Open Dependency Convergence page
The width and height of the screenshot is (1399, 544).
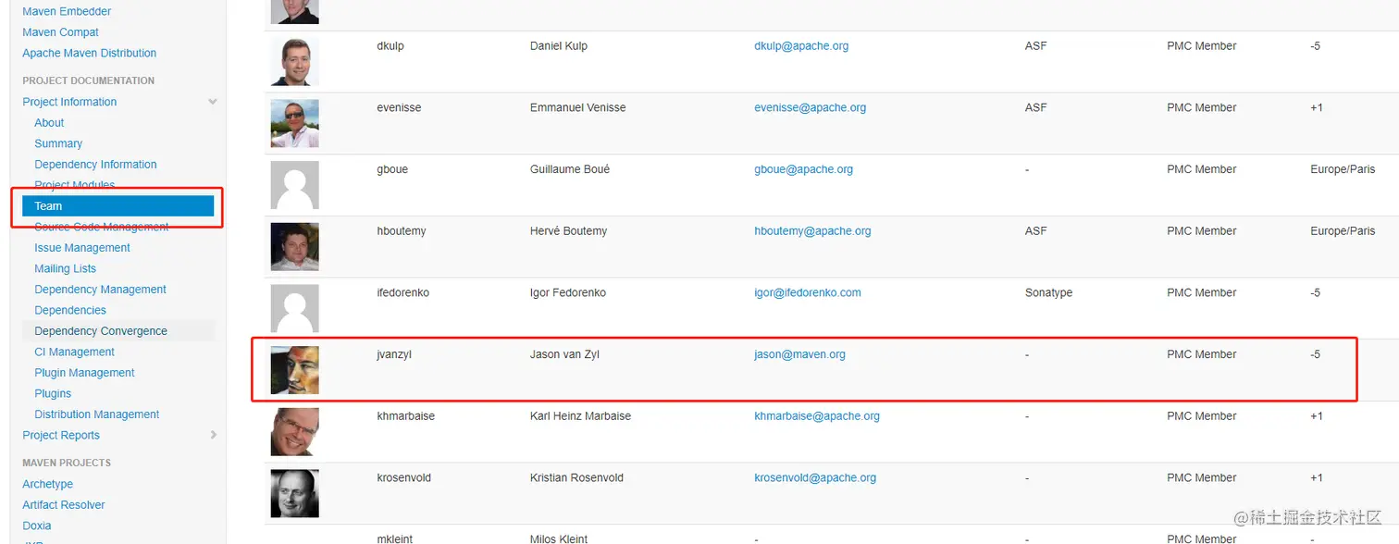tap(101, 330)
